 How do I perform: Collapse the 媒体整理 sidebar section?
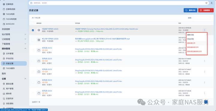click(14, 49)
